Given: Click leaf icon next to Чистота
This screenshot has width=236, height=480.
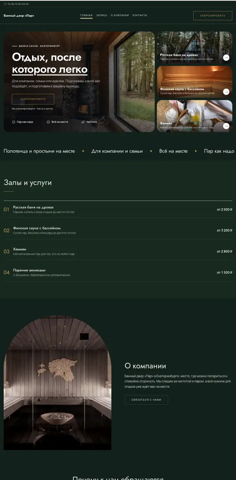Looking at the screenshot, I should (x=83, y=122).
